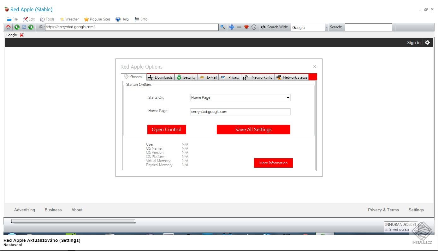This screenshot has height=251, width=438.
Task: Add a new tab with the blue plus icon
Action: 232,27
